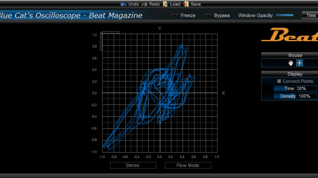Click the Undo text label
The height and width of the screenshot is (178, 318).
click(x=134, y=4)
